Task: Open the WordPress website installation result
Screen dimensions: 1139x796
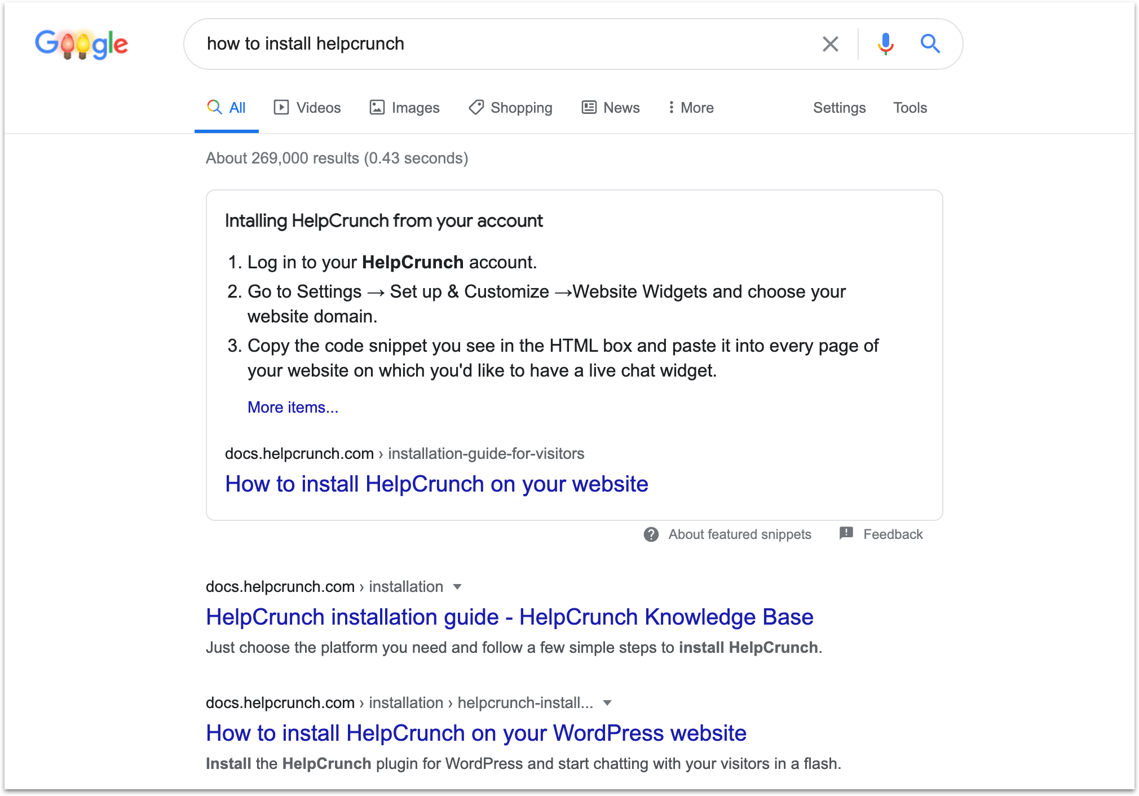Action: [x=476, y=733]
